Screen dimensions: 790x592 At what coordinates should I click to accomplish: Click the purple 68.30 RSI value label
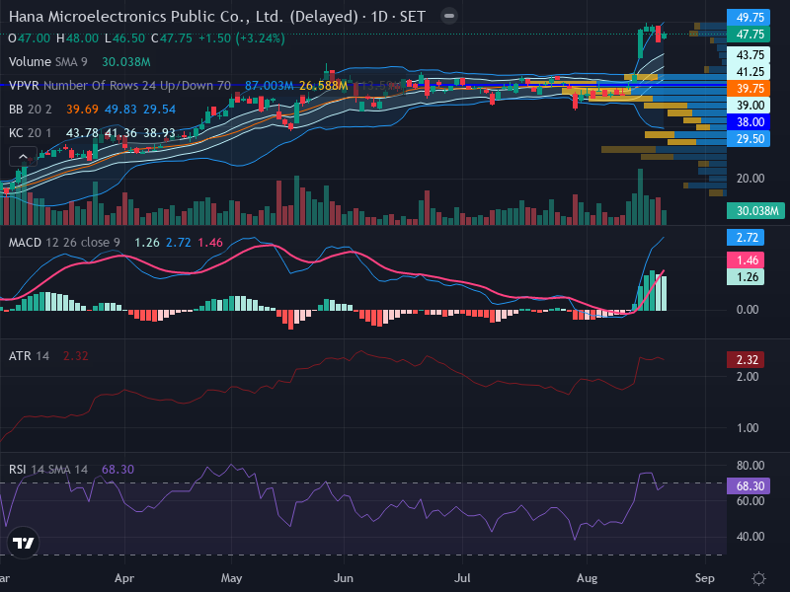coord(749,485)
